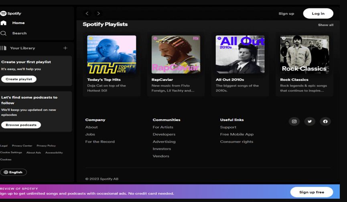Open Today's Top Hits playlist cover
The height and width of the screenshot is (202, 347).
coord(112,54)
